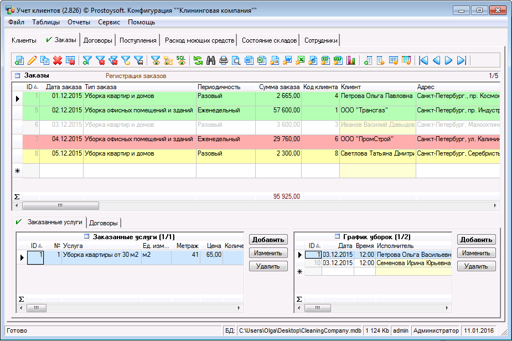Open the SQL query view icon
The width and height of the screenshot is (512, 341).
[181, 60]
